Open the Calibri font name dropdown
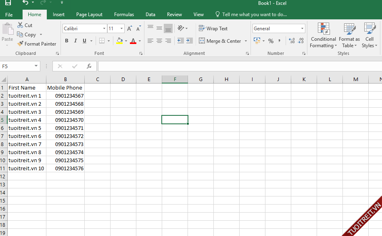Viewport: 382px width, 236px height. [104, 29]
